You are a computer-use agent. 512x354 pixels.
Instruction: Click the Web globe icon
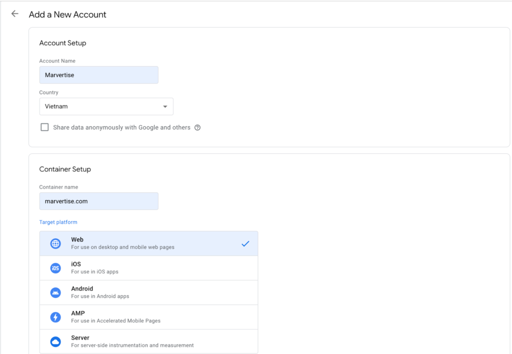pyautogui.click(x=55, y=243)
